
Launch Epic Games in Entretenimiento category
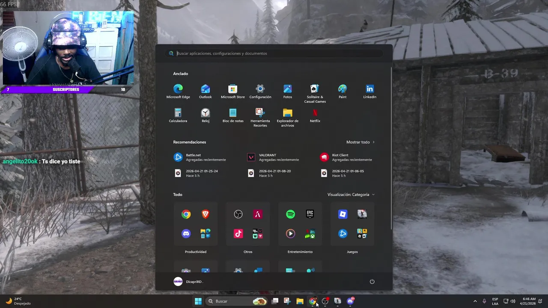310,214
